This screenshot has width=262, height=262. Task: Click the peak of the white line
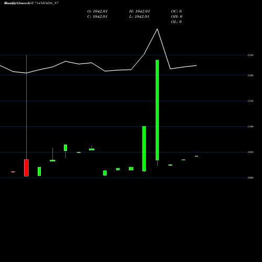(x=157, y=29)
